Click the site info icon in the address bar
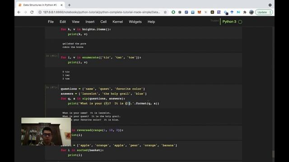289x162 pixels. (40, 12)
